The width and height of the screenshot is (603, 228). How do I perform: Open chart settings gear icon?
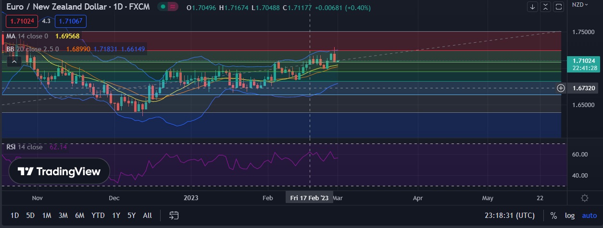585,198
